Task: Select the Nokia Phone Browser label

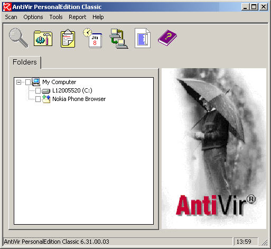Action: (79, 99)
